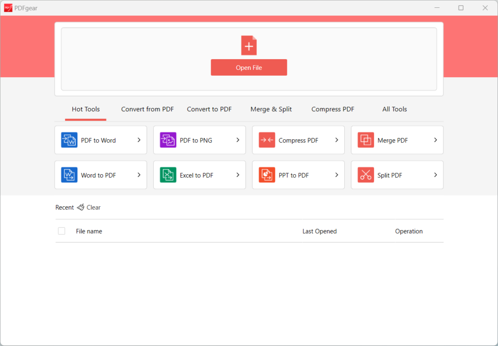Expand the chevron on the PDF to Word tile
The image size is (498, 346).
[139, 140]
